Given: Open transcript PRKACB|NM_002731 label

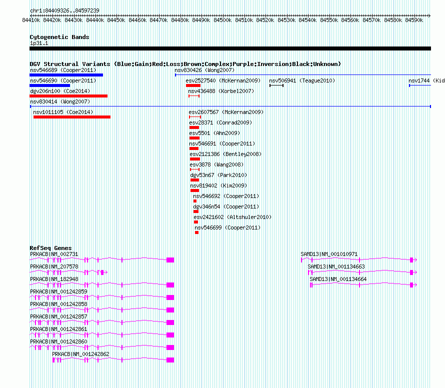Looking at the screenshot, I should pyautogui.click(x=54, y=254).
